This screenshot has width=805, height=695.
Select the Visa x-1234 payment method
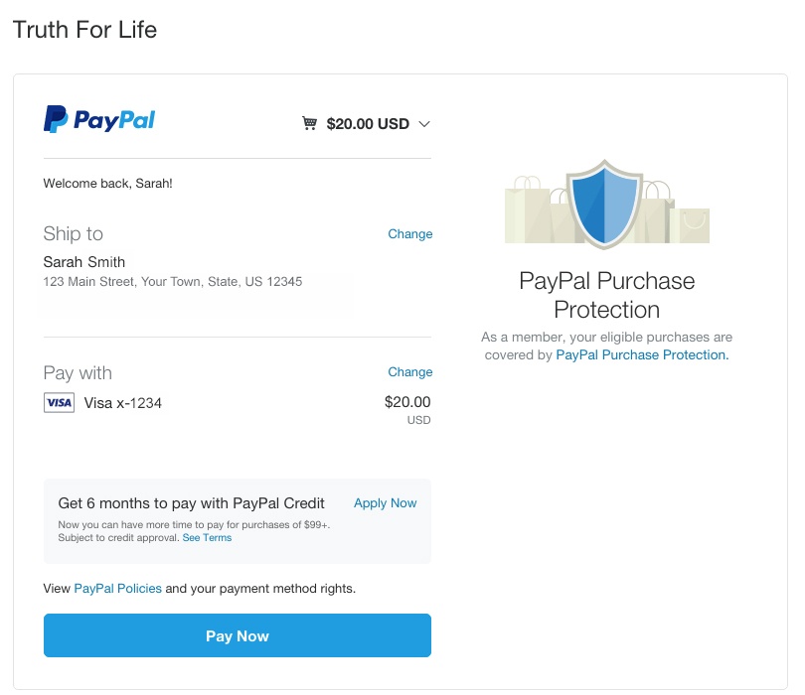(122, 403)
